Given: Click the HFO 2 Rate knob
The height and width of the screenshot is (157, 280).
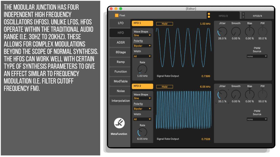Looking at the screenshot, I should tap(142, 132).
